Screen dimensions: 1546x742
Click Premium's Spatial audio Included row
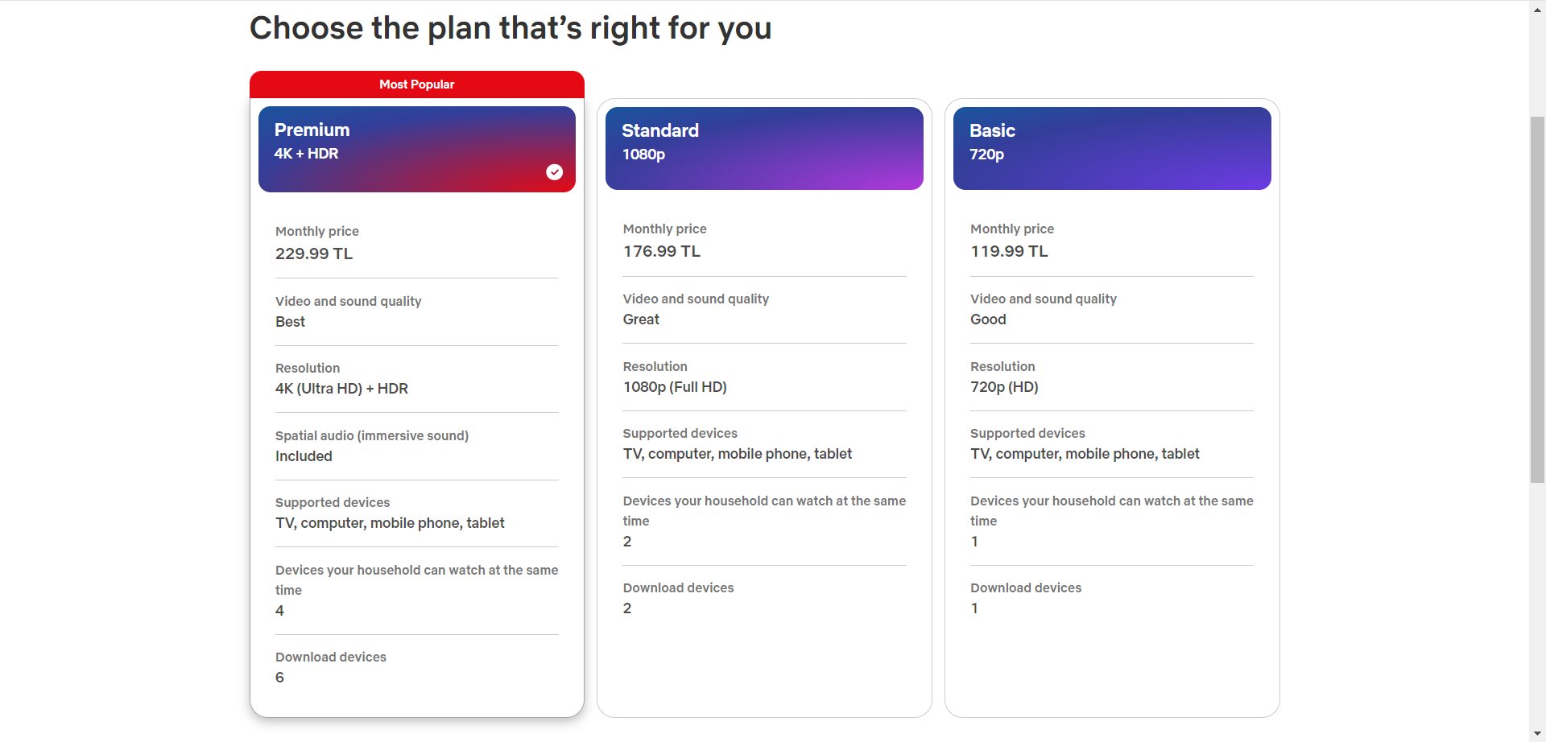tap(416, 446)
